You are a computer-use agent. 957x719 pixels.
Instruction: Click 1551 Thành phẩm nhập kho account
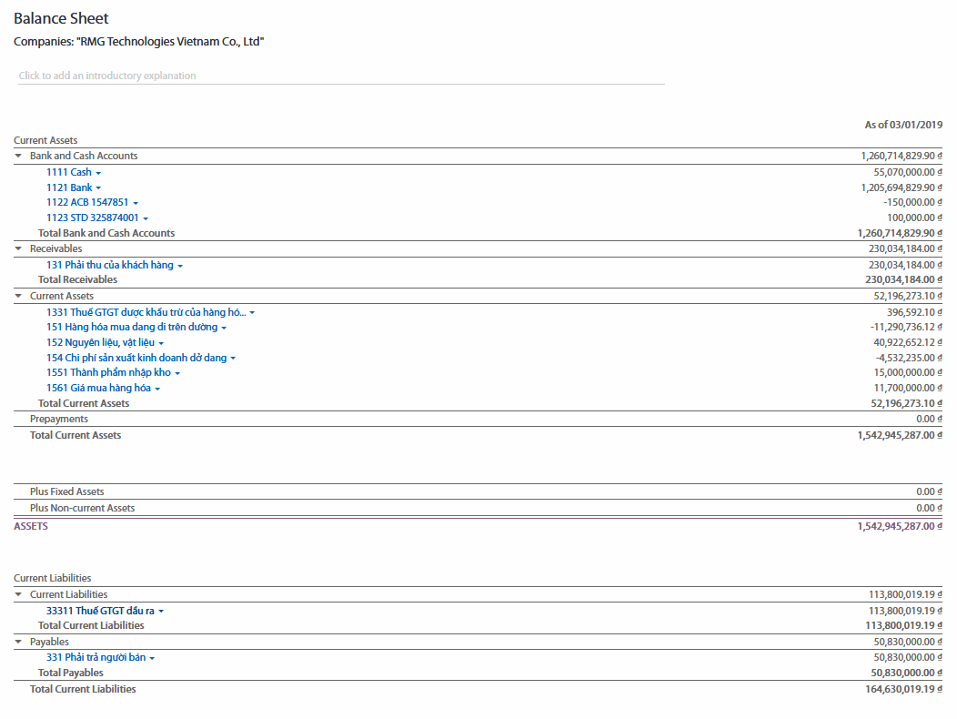pyautogui.click(x=108, y=372)
